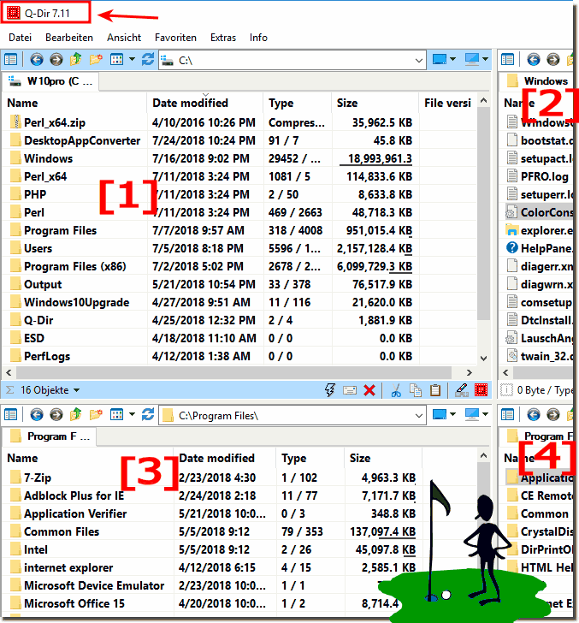Click rename icon in C:\ pane status bar
579x623 pixels.
click(350, 390)
